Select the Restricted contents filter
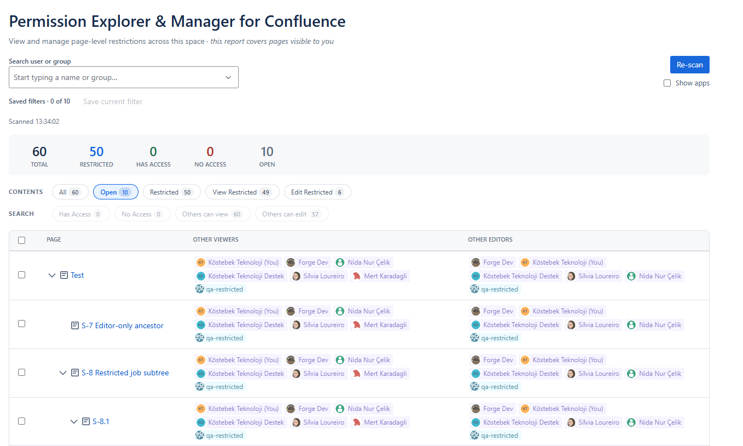The width and height of the screenshot is (743, 446). click(171, 192)
